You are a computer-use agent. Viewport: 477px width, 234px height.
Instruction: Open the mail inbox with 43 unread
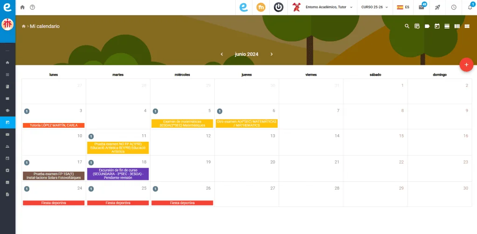(422, 7)
